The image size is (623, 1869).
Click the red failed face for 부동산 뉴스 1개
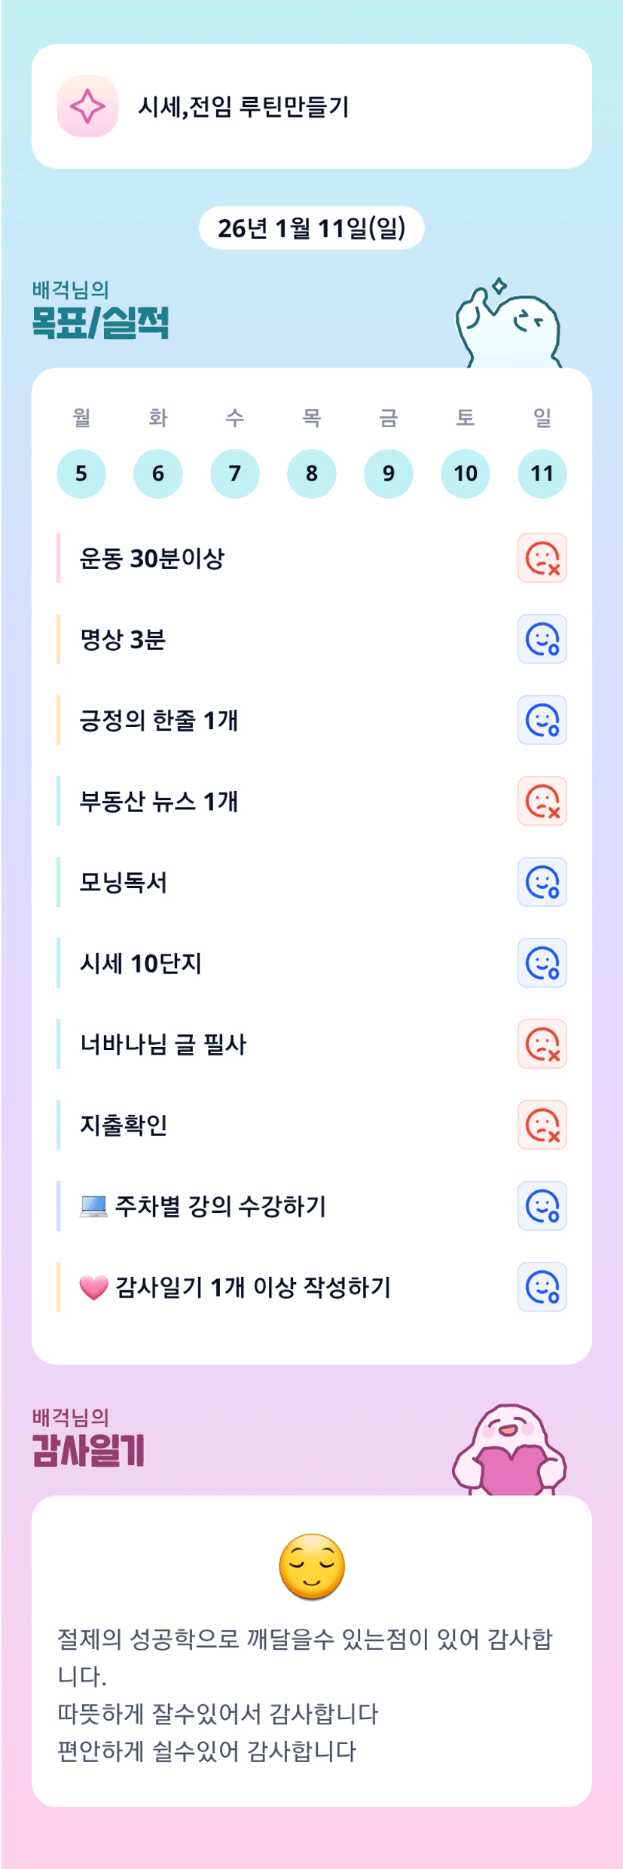click(542, 801)
